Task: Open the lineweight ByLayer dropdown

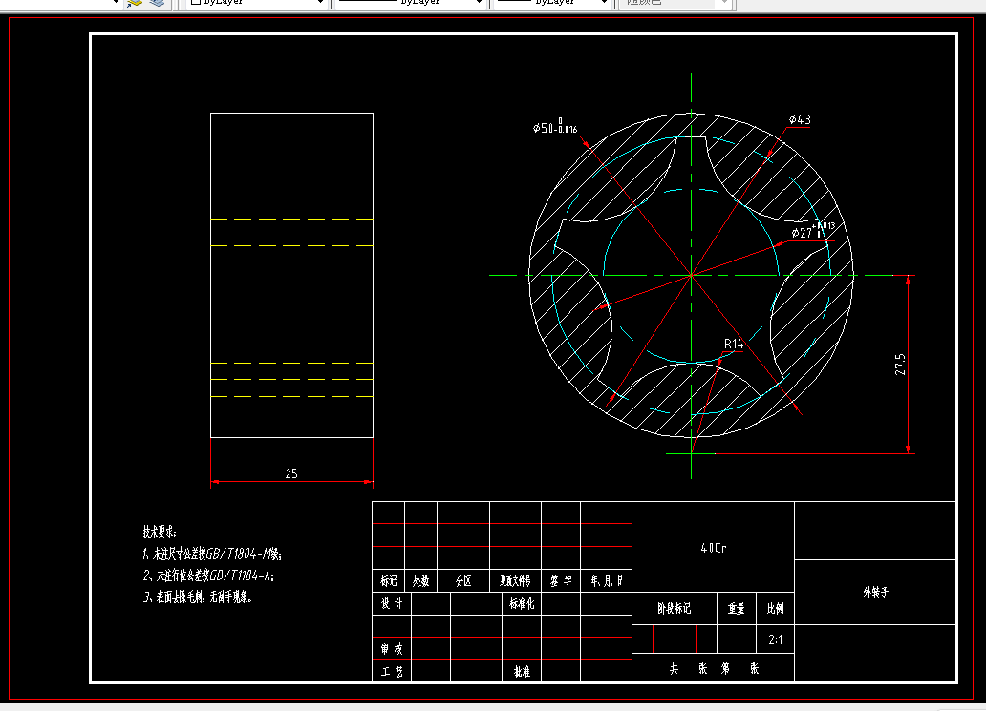Action: click(553, 3)
